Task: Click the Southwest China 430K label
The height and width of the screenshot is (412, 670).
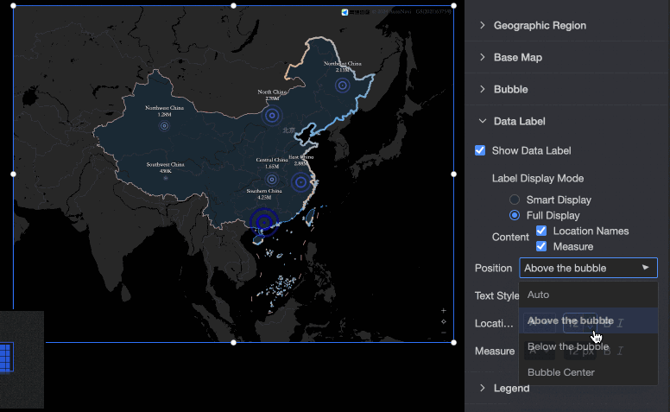Action: [x=166, y=168]
